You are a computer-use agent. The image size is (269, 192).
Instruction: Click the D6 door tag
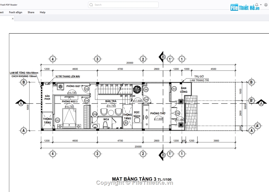point(178,113)
